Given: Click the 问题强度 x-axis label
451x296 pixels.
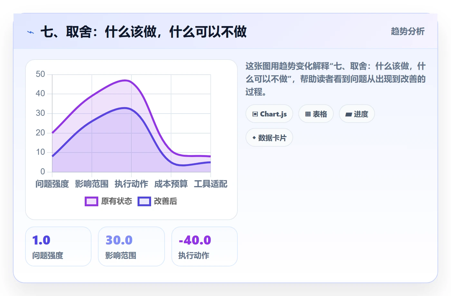Looking at the screenshot, I should pos(52,184).
